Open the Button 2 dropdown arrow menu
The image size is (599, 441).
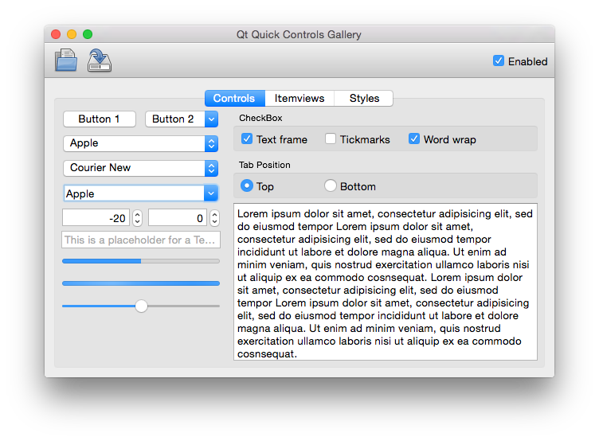pos(211,119)
